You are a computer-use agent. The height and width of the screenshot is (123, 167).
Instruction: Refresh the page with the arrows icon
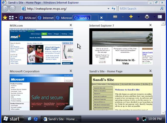point(113,8)
